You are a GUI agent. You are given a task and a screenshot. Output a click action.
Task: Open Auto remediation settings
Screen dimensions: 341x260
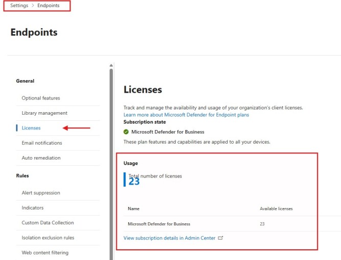41,158
